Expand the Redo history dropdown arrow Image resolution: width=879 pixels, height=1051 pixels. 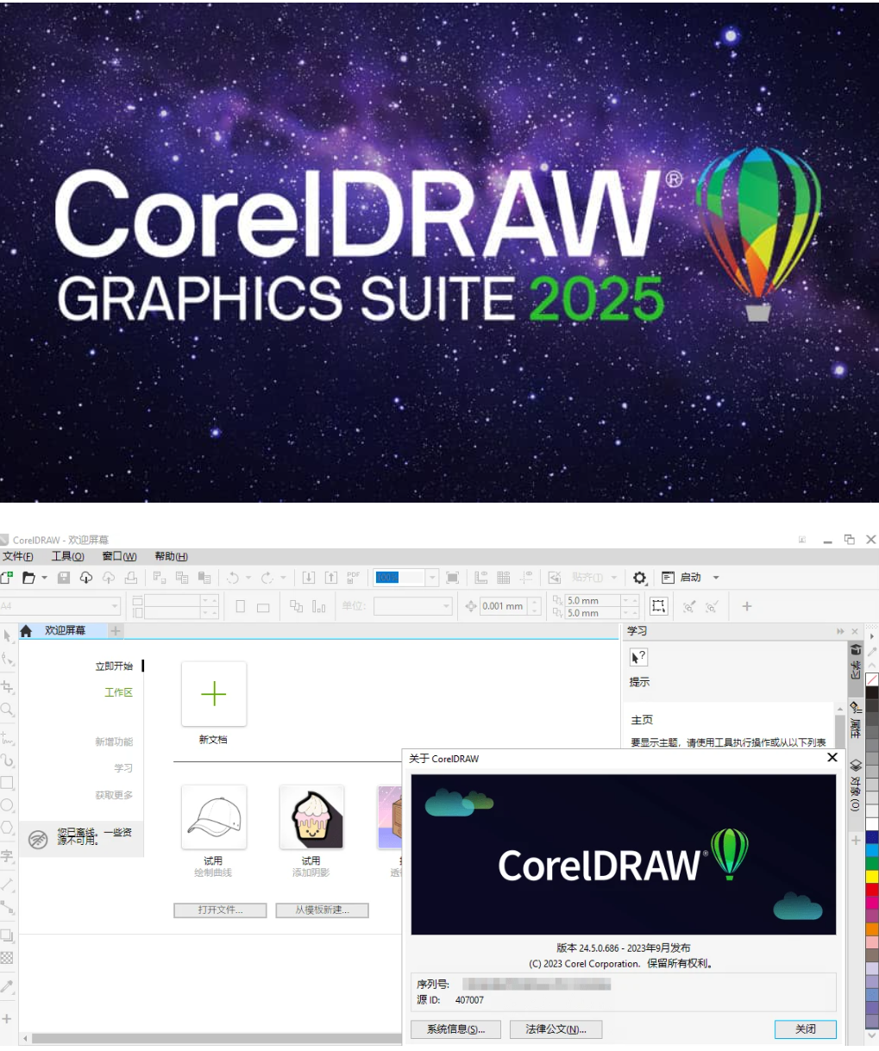point(283,578)
